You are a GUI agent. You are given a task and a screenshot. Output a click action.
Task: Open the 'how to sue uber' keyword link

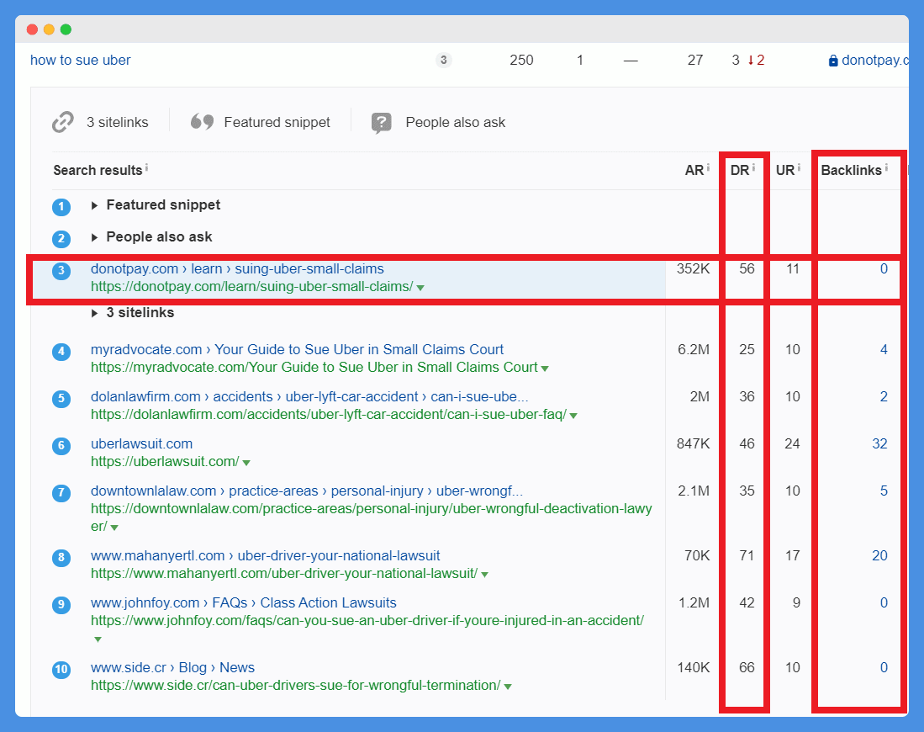(80, 61)
